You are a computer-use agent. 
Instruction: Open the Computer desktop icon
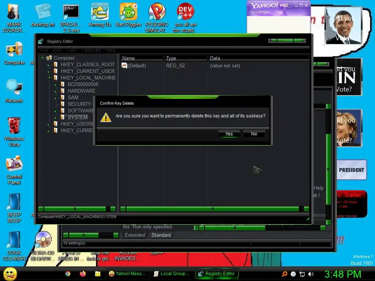tap(14, 53)
